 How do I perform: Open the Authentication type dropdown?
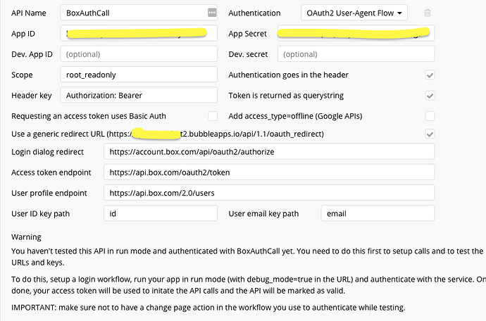point(354,13)
